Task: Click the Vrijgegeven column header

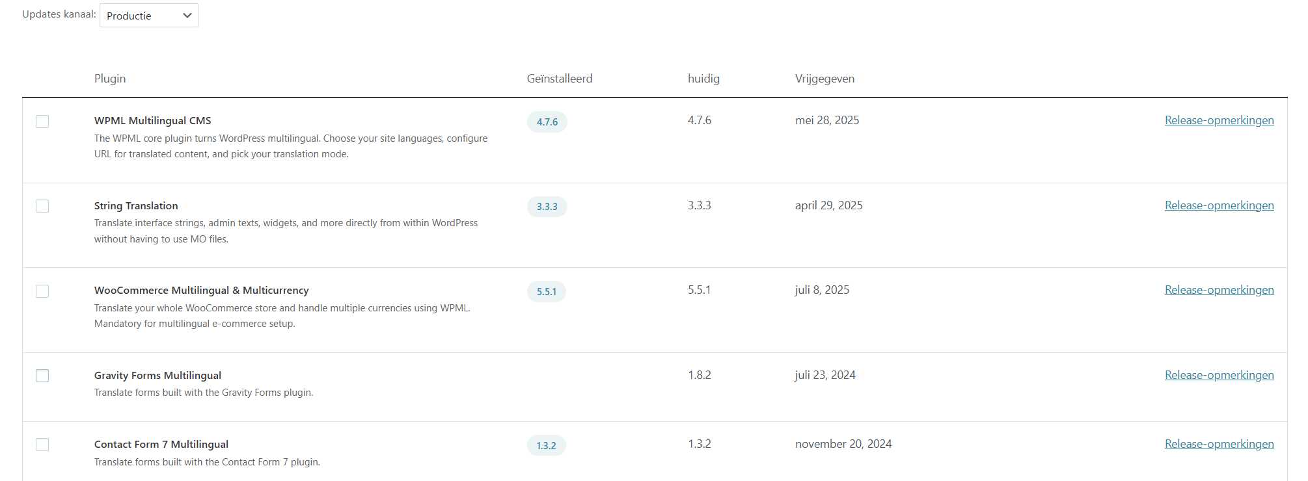Action: point(824,79)
